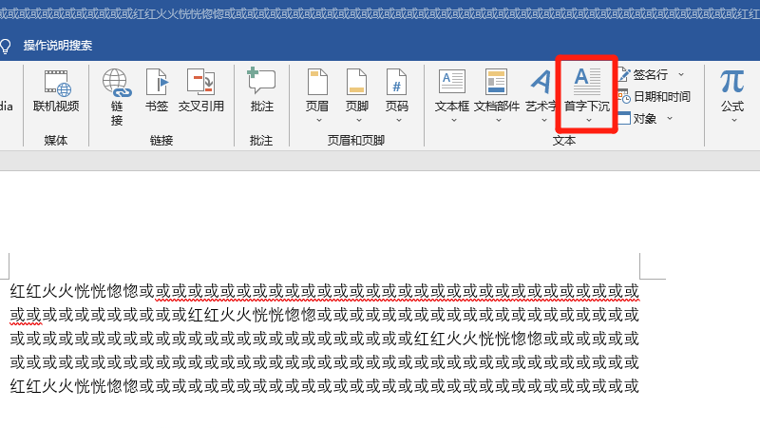Open the Page Number (页码) dropdown
Image resolution: width=760 pixels, height=428 pixels.
point(397,121)
